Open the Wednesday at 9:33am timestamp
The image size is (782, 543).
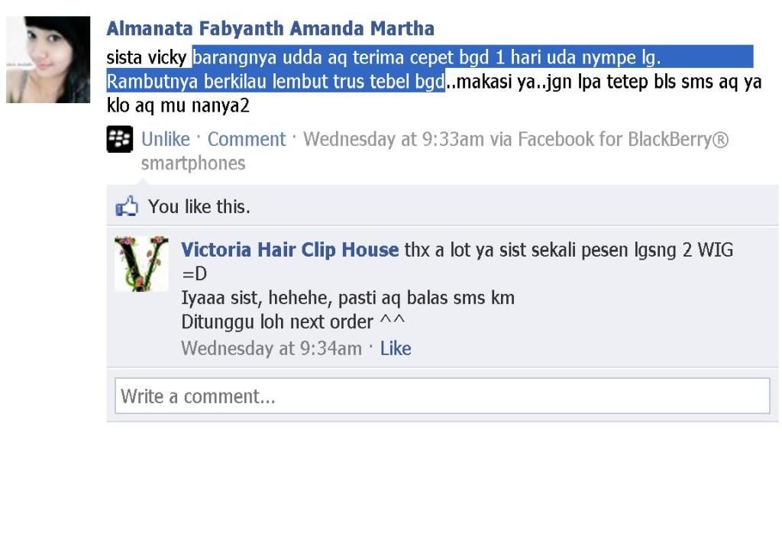393,139
